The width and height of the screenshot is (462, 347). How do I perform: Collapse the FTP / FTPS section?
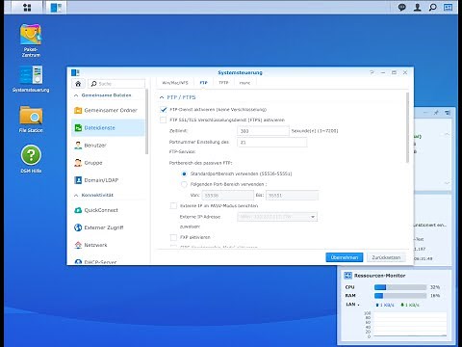[162, 97]
